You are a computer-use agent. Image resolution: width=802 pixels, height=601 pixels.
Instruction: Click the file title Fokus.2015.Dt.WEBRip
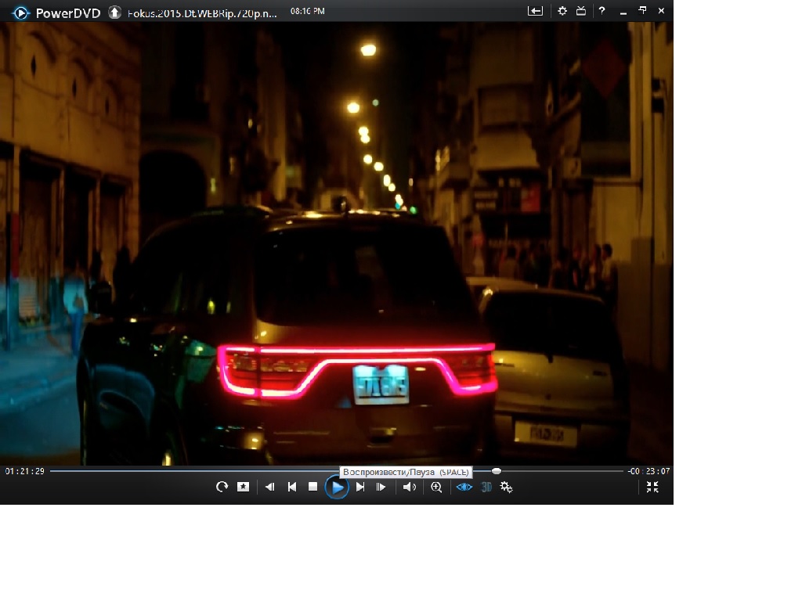202,14
